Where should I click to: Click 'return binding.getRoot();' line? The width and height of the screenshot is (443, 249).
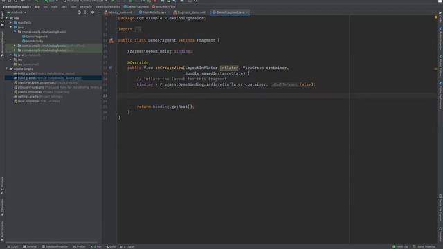tap(165, 107)
